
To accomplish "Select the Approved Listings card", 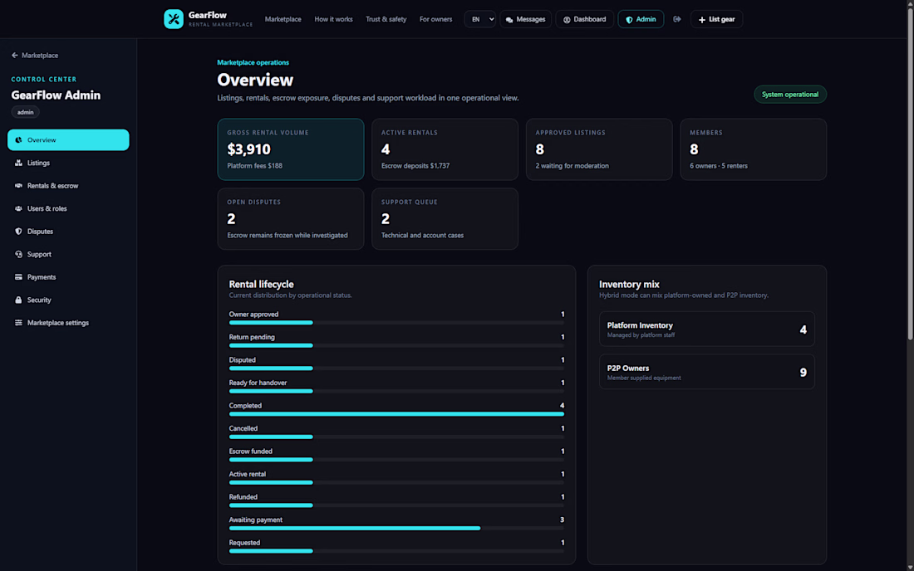I will point(598,149).
